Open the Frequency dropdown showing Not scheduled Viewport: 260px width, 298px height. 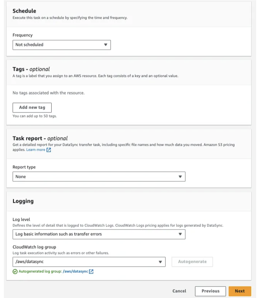pyautogui.click(x=62, y=45)
